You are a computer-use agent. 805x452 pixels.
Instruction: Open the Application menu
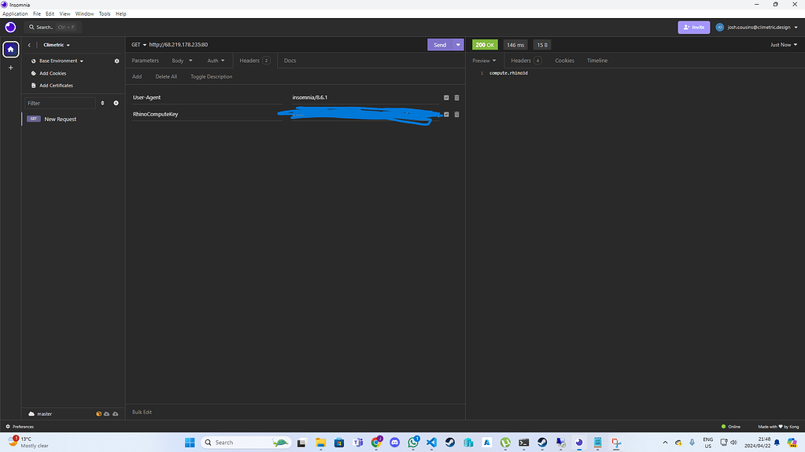point(15,14)
